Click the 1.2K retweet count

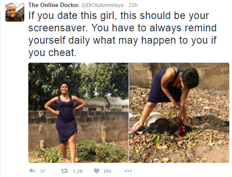pyautogui.click(x=78, y=171)
